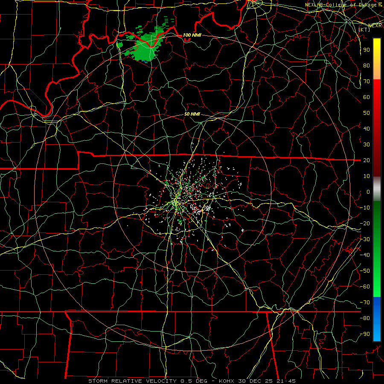Pick the blue segment of the velocity color bar
The width and height of the screenshot is (384, 384).
pos(377,320)
